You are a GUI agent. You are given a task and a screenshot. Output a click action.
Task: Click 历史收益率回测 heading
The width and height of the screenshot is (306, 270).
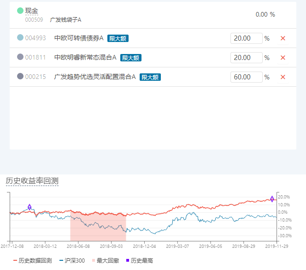[x=32, y=181]
